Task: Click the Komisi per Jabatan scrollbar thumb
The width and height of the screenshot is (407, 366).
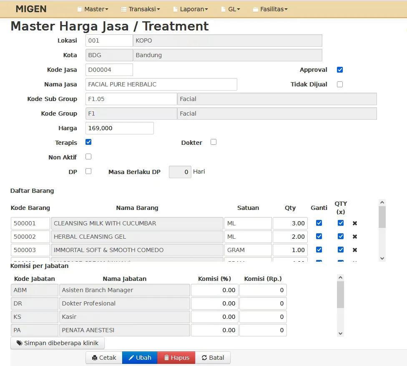Action: (x=341, y=295)
